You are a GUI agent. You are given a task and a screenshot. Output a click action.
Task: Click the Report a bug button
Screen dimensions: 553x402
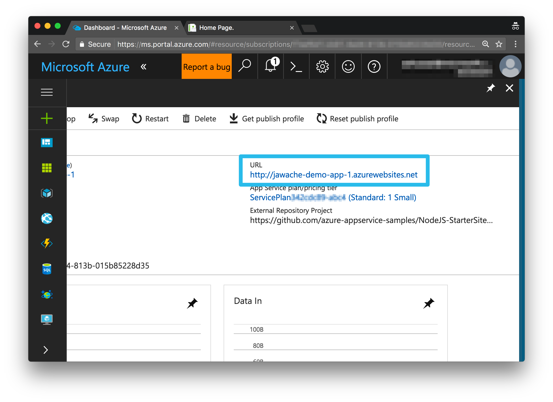[207, 66]
